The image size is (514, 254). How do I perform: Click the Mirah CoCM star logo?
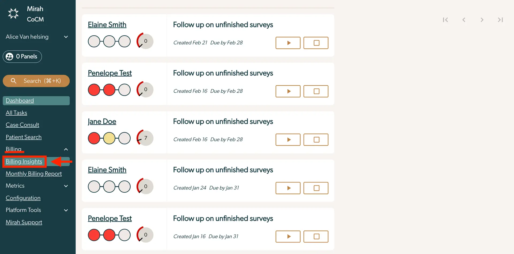13,13
